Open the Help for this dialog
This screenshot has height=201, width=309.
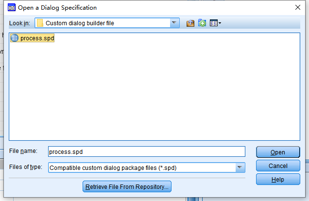278,179
